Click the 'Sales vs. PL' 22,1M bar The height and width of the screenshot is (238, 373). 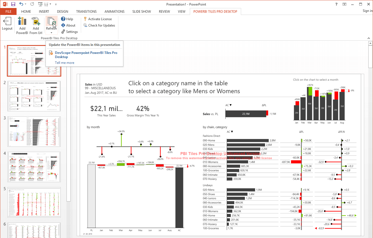[x=246, y=114]
